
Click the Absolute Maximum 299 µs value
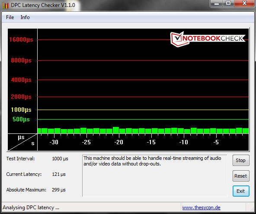point(59,190)
